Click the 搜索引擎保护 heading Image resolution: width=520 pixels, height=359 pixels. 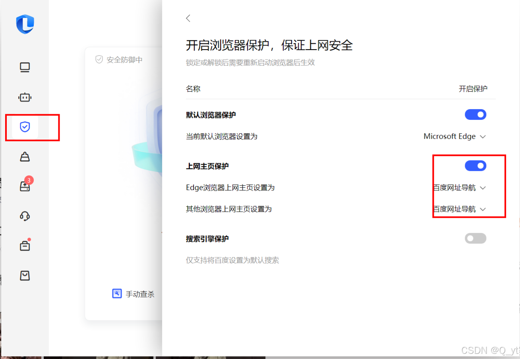[x=207, y=239]
